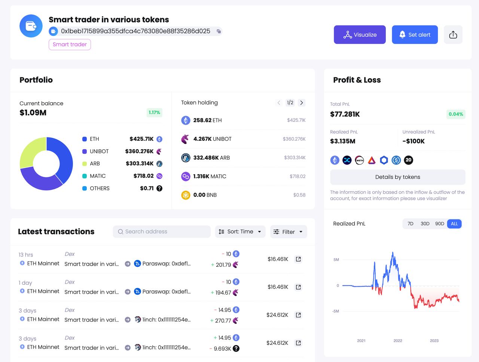Click the ETH token icon under Realized PnL

(335, 160)
